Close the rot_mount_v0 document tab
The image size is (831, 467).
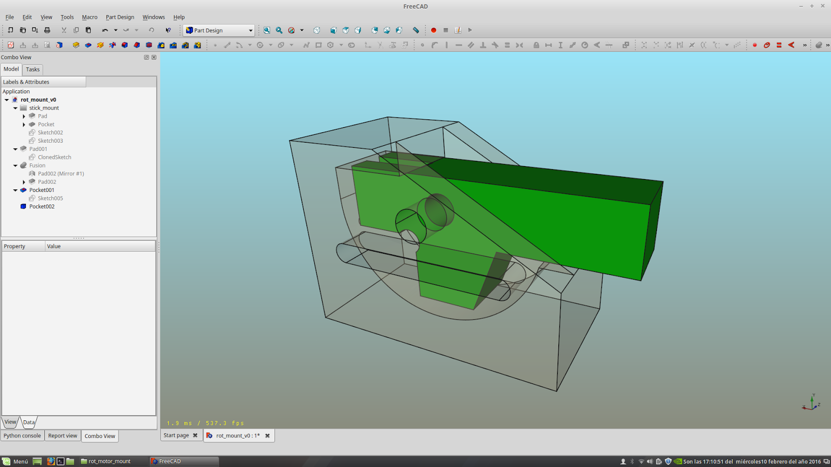click(x=267, y=436)
